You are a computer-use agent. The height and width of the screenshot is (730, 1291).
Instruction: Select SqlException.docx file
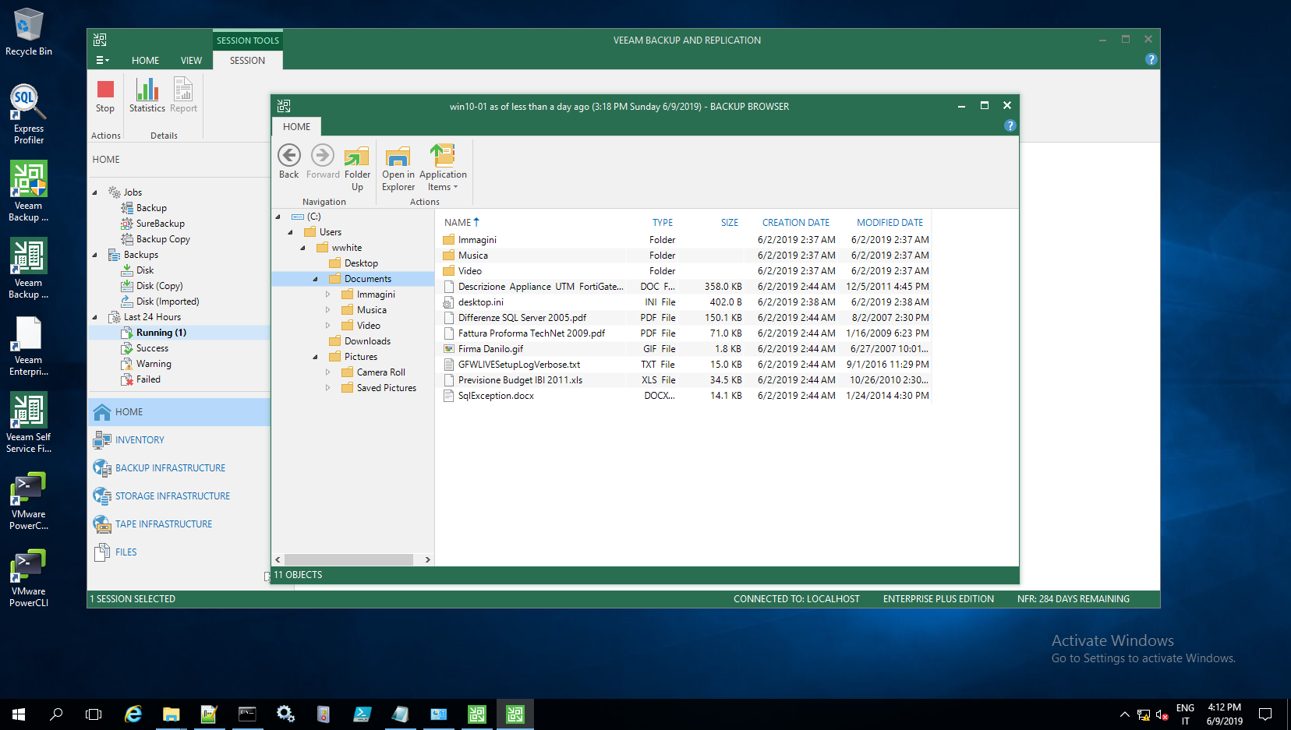[x=496, y=396]
